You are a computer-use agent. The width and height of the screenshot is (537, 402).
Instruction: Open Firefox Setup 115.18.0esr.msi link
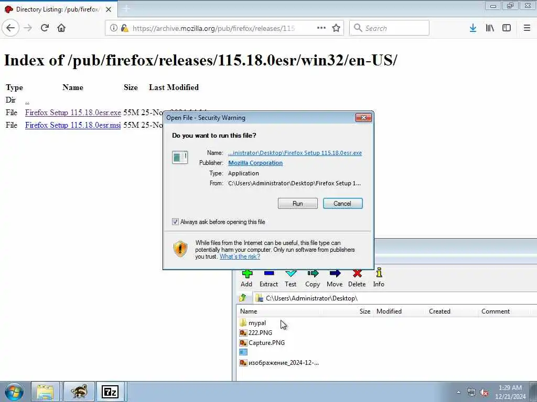pyautogui.click(x=73, y=125)
